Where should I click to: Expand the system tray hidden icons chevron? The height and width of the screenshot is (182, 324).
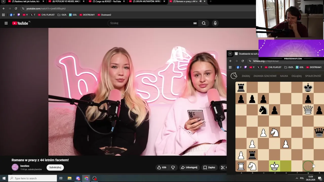tap(297, 178)
